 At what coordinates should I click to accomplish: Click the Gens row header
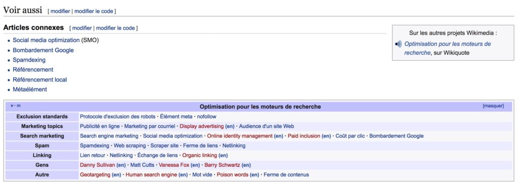click(42, 165)
